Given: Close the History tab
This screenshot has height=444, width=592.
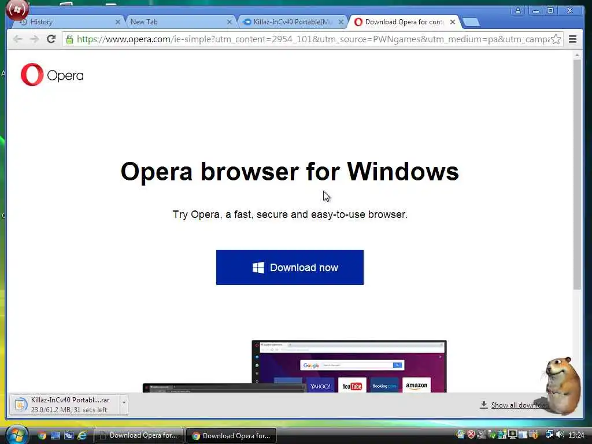Looking at the screenshot, I should (x=117, y=22).
